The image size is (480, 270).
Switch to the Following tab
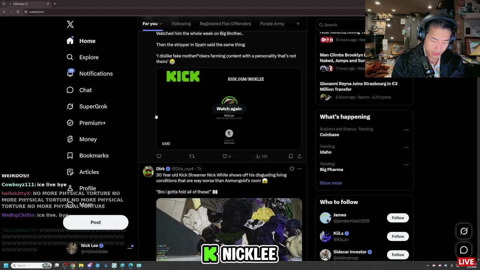click(181, 24)
